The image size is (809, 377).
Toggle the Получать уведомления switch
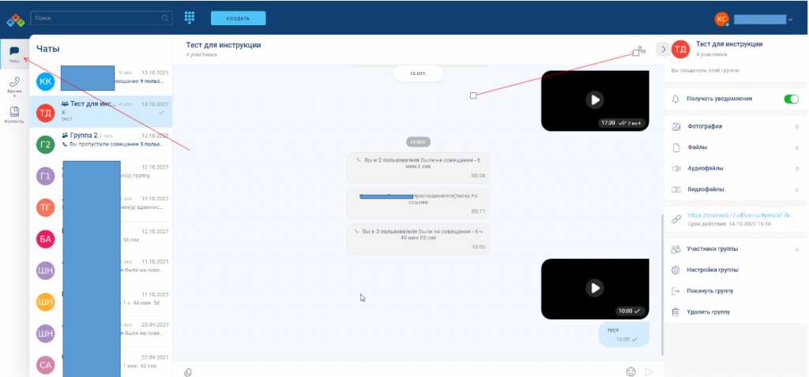click(x=790, y=99)
